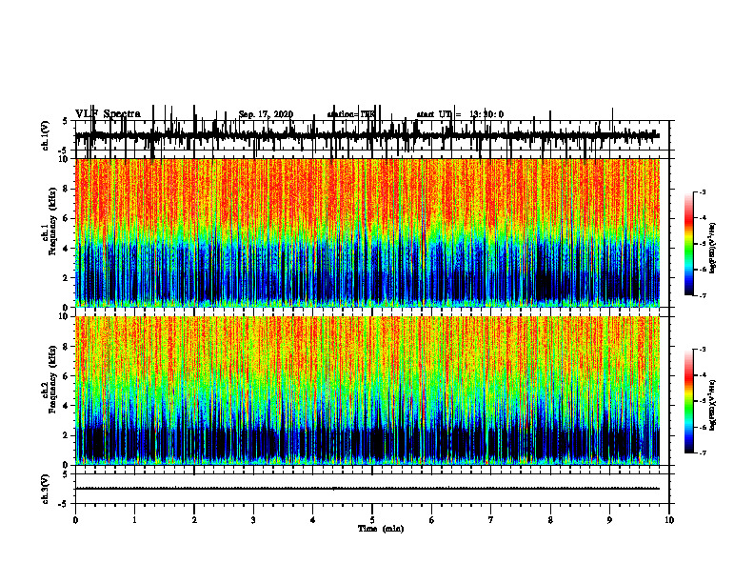Click the ch.2 color bar PSD unit label
The height and width of the screenshot is (583, 754).
point(713,406)
